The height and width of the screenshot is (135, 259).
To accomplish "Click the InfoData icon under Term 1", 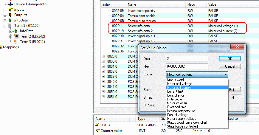I will point(16,31).
